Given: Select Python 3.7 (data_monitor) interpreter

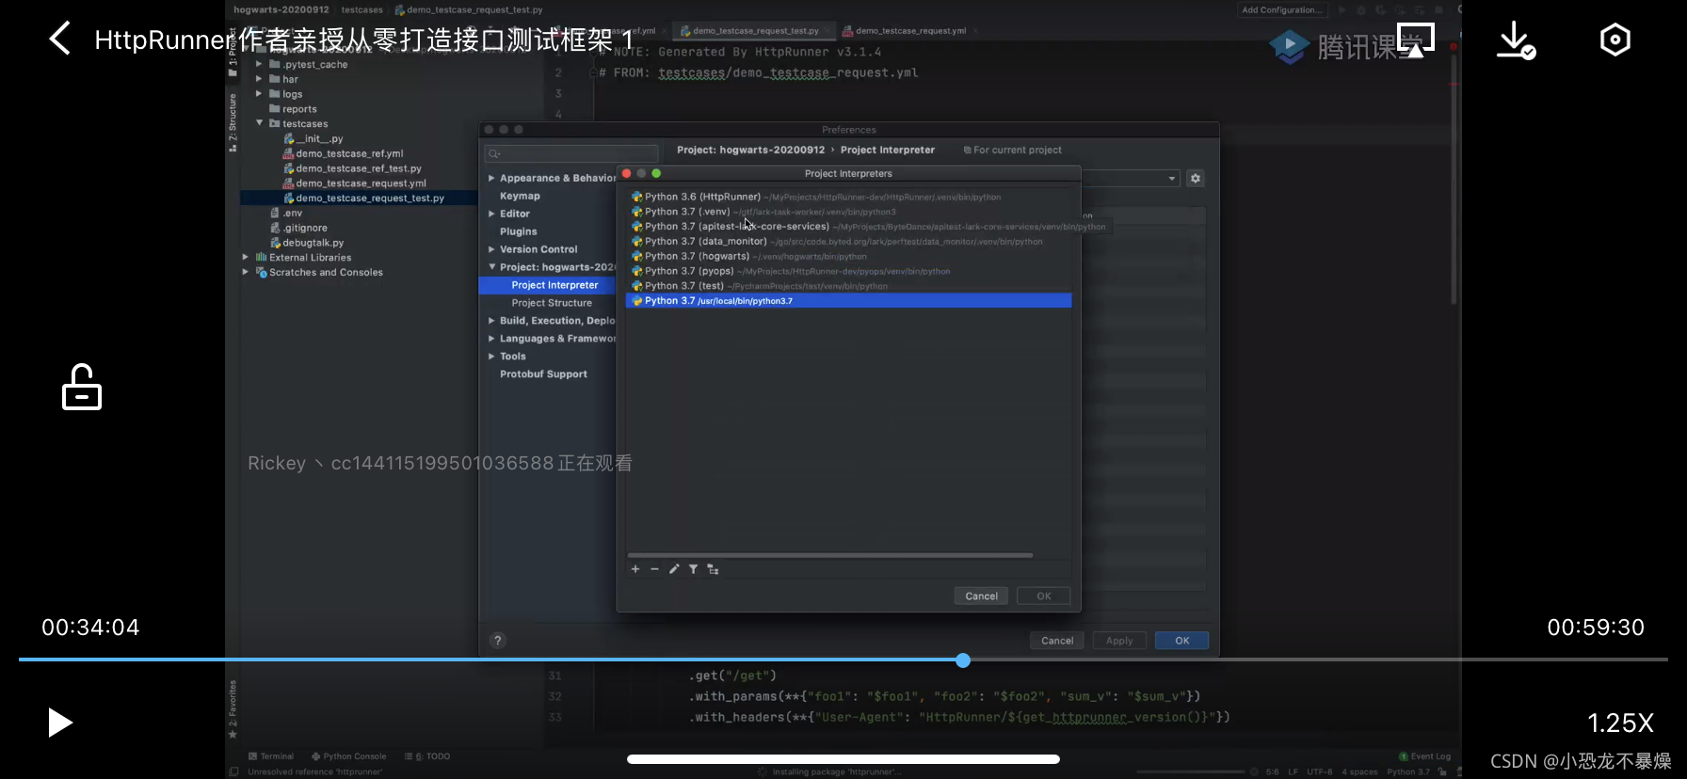Looking at the screenshot, I should point(848,242).
